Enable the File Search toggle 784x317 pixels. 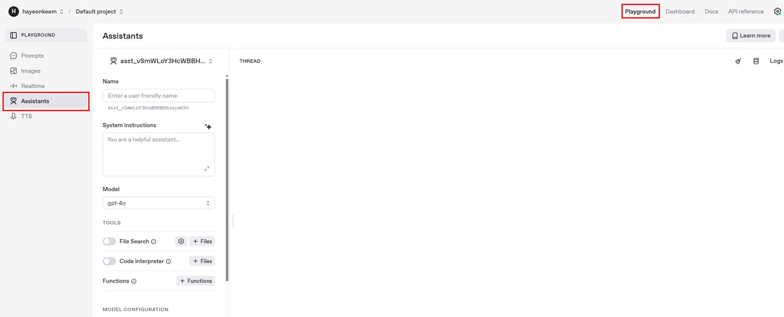click(x=109, y=241)
